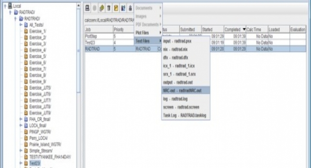This screenshot has width=311, height=168.
Task: Open nix - radtrad.nix text file
Action: tap(186, 49)
